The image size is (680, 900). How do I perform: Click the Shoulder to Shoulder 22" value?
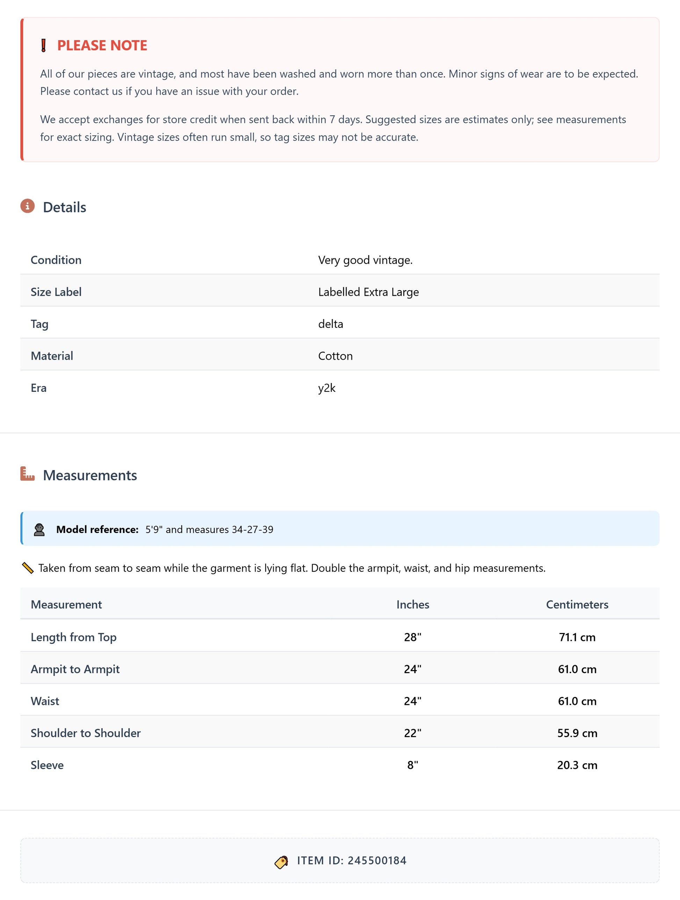(x=413, y=733)
